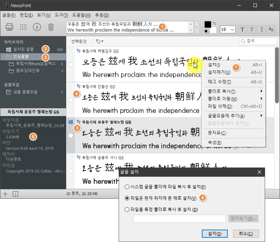Choose 파일은 현재 위치에 둔 채로 설치 option
The width and height of the screenshot is (280, 242).
pyautogui.click(x=127, y=198)
